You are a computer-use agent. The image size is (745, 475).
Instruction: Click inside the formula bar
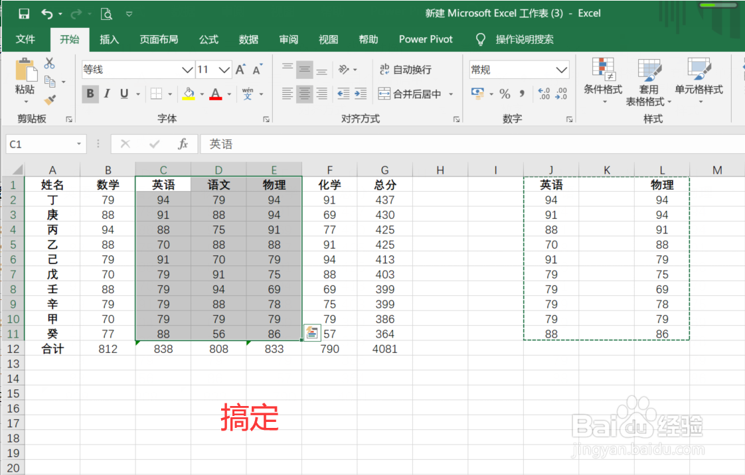pos(398,143)
